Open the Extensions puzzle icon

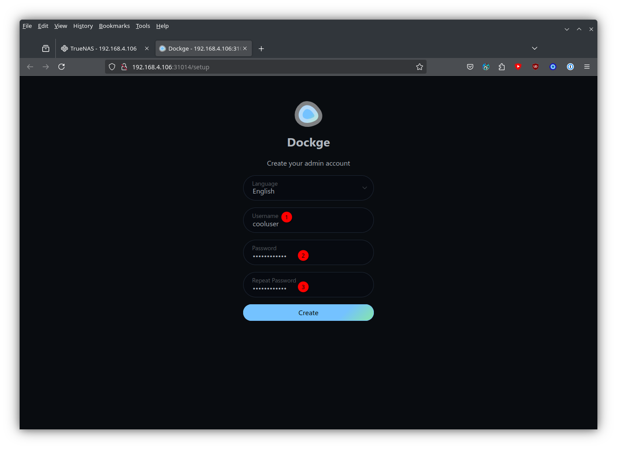(502, 67)
